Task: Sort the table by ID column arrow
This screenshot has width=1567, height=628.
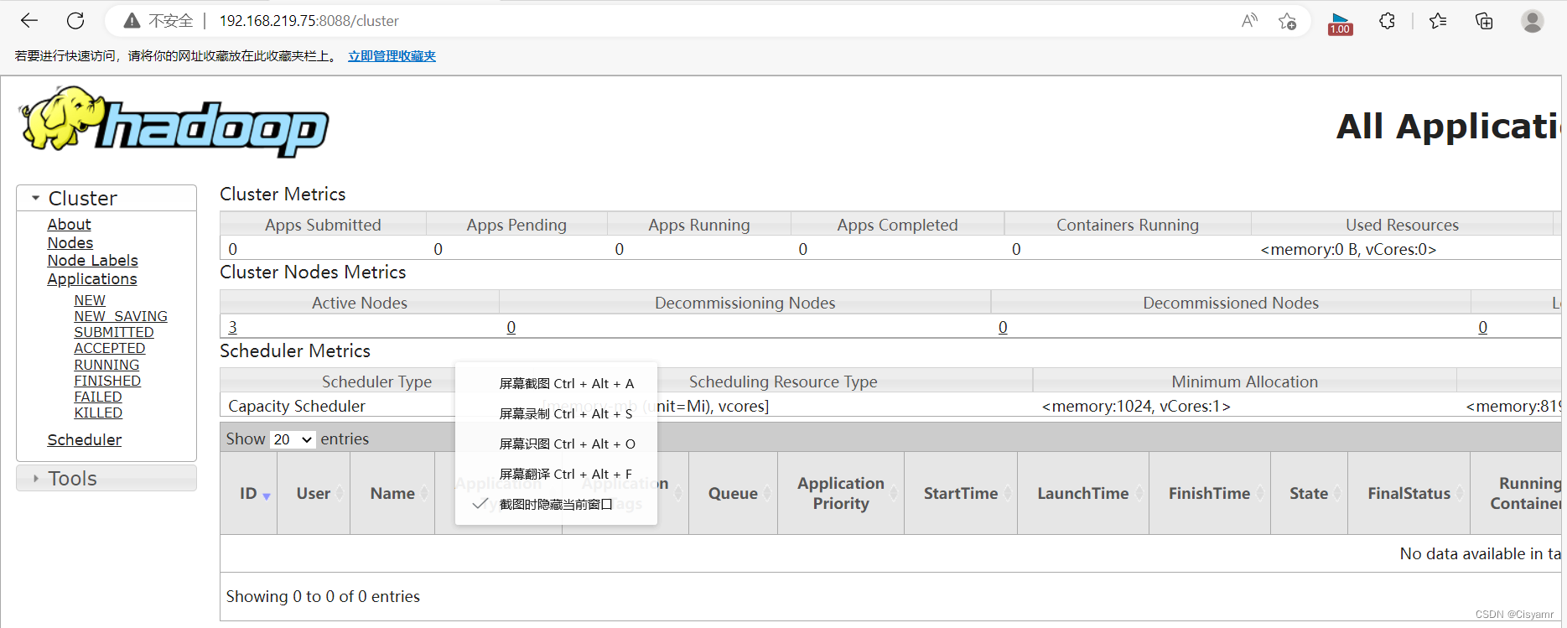Action: tap(267, 496)
